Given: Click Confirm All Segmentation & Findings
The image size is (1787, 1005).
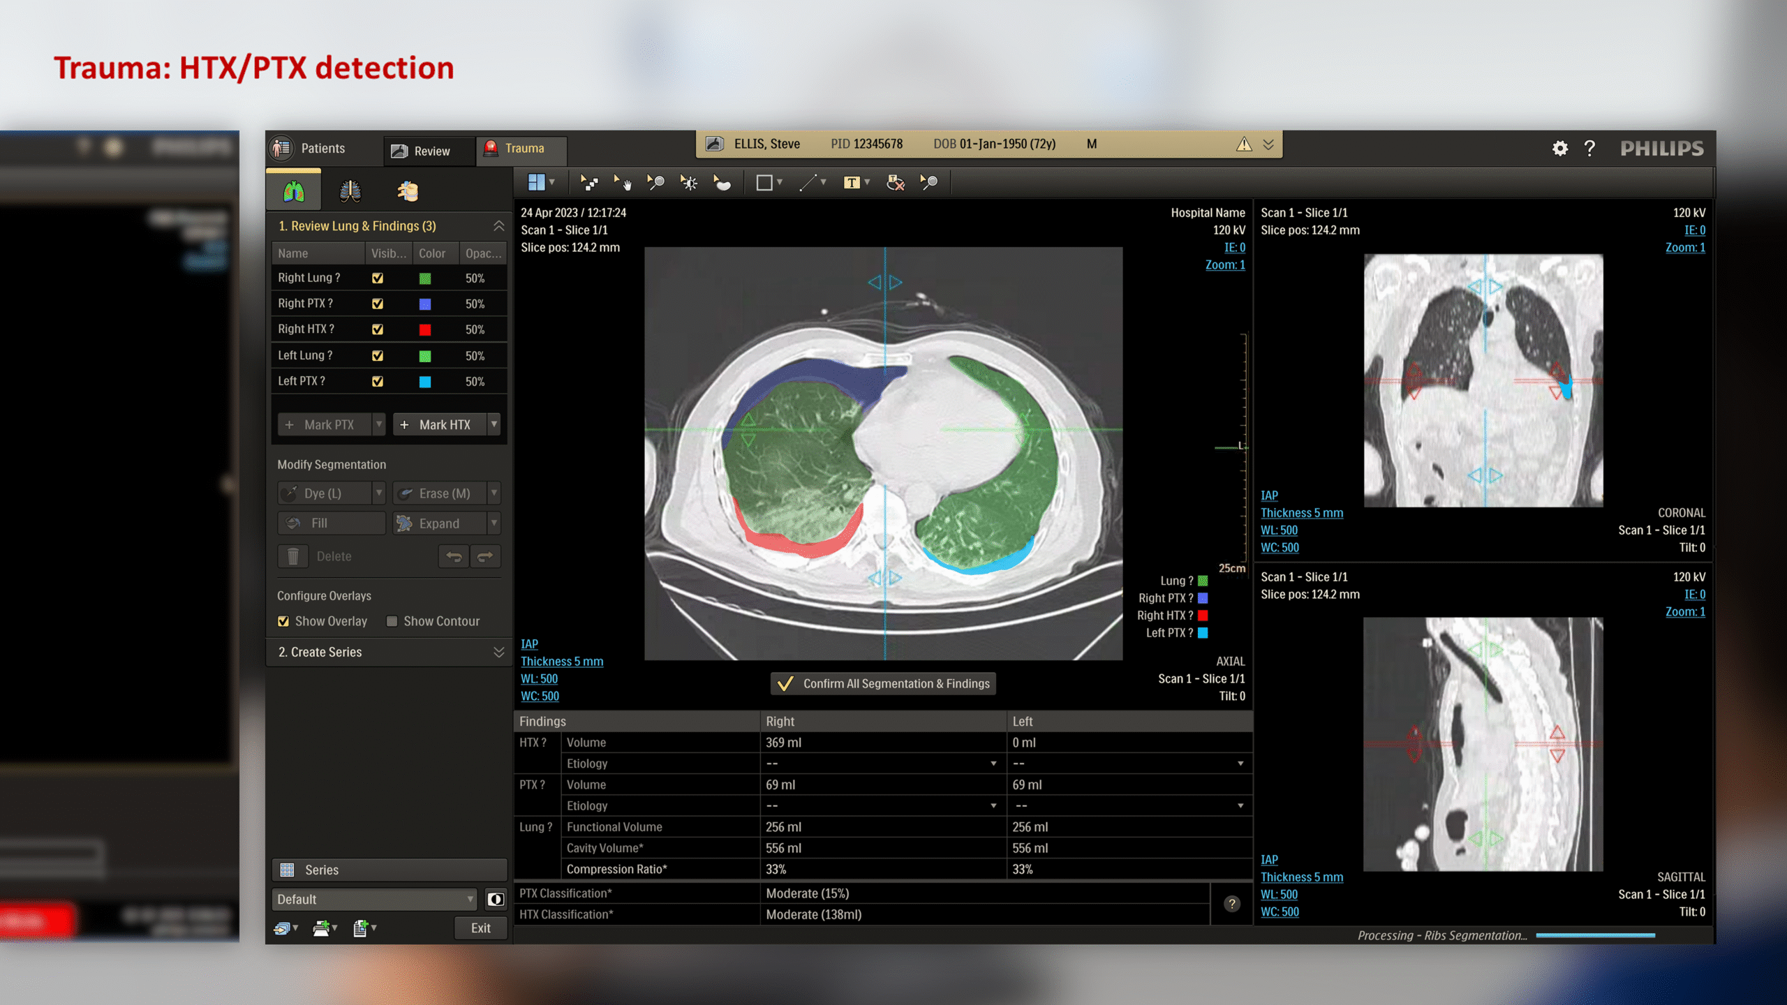Looking at the screenshot, I should pyautogui.click(x=883, y=683).
